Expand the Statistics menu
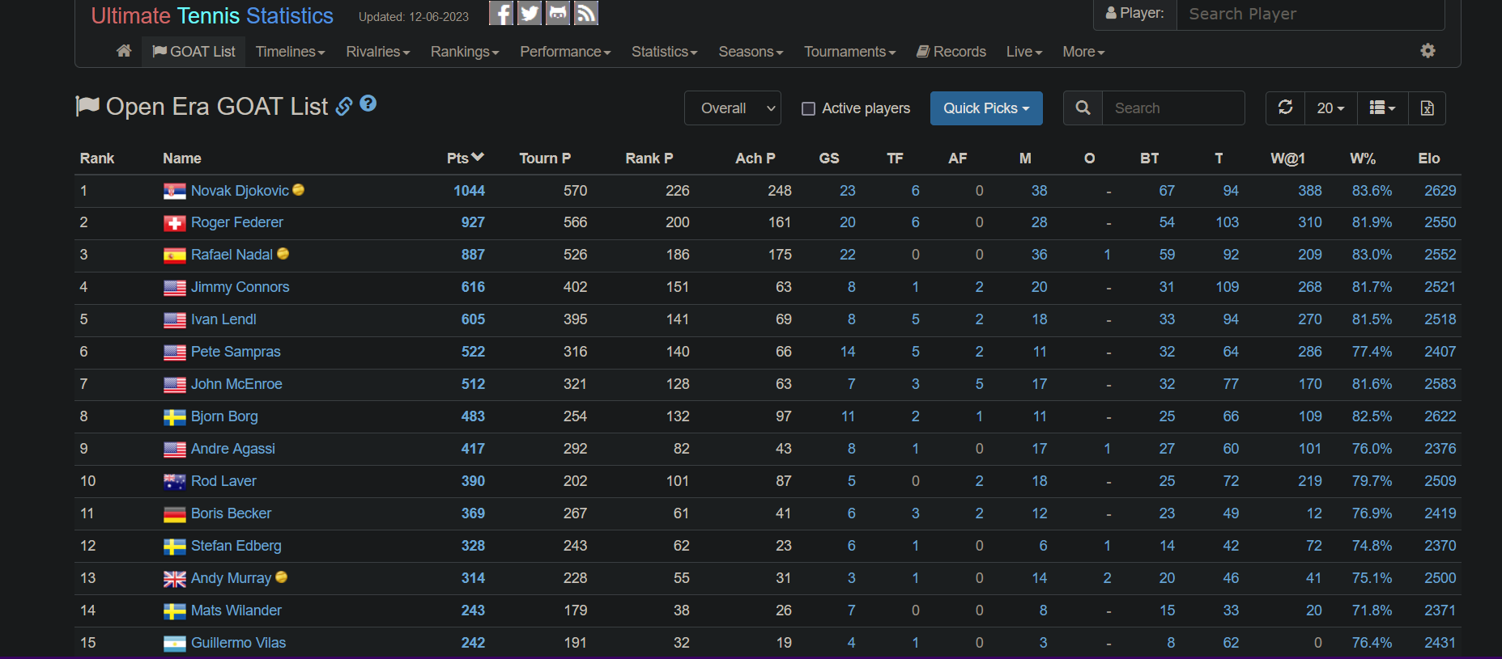Screen dimensions: 1502x659 [x=664, y=52]
